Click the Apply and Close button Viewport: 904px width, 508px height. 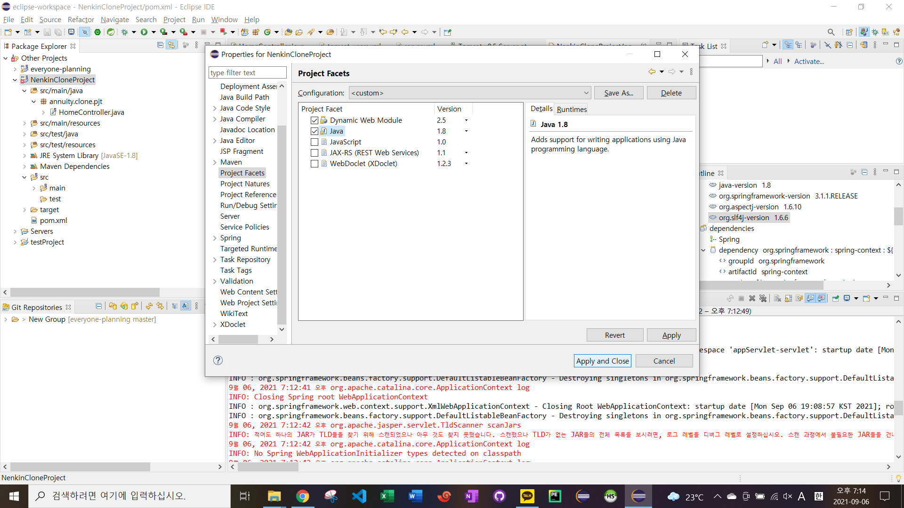click(x=603, y=361)
